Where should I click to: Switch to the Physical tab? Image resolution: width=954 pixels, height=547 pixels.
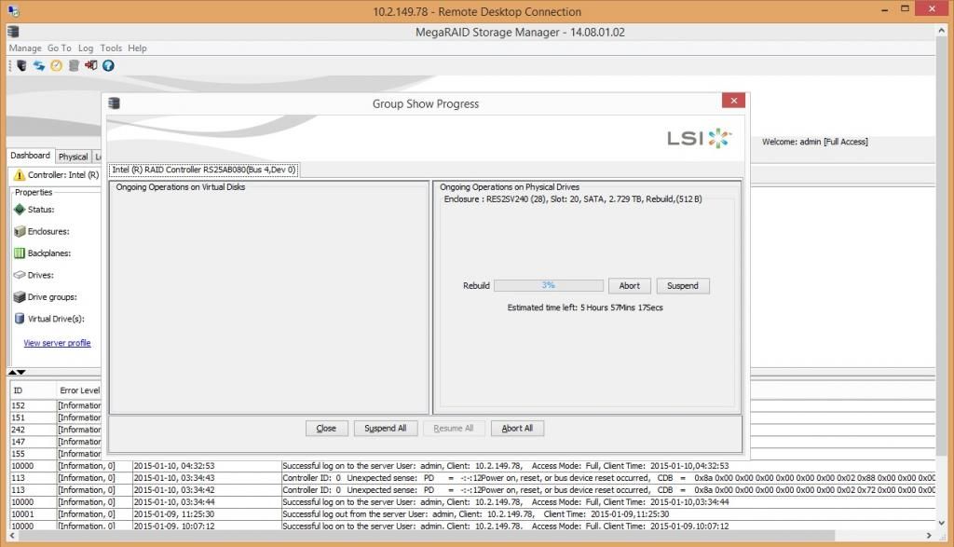73,157
